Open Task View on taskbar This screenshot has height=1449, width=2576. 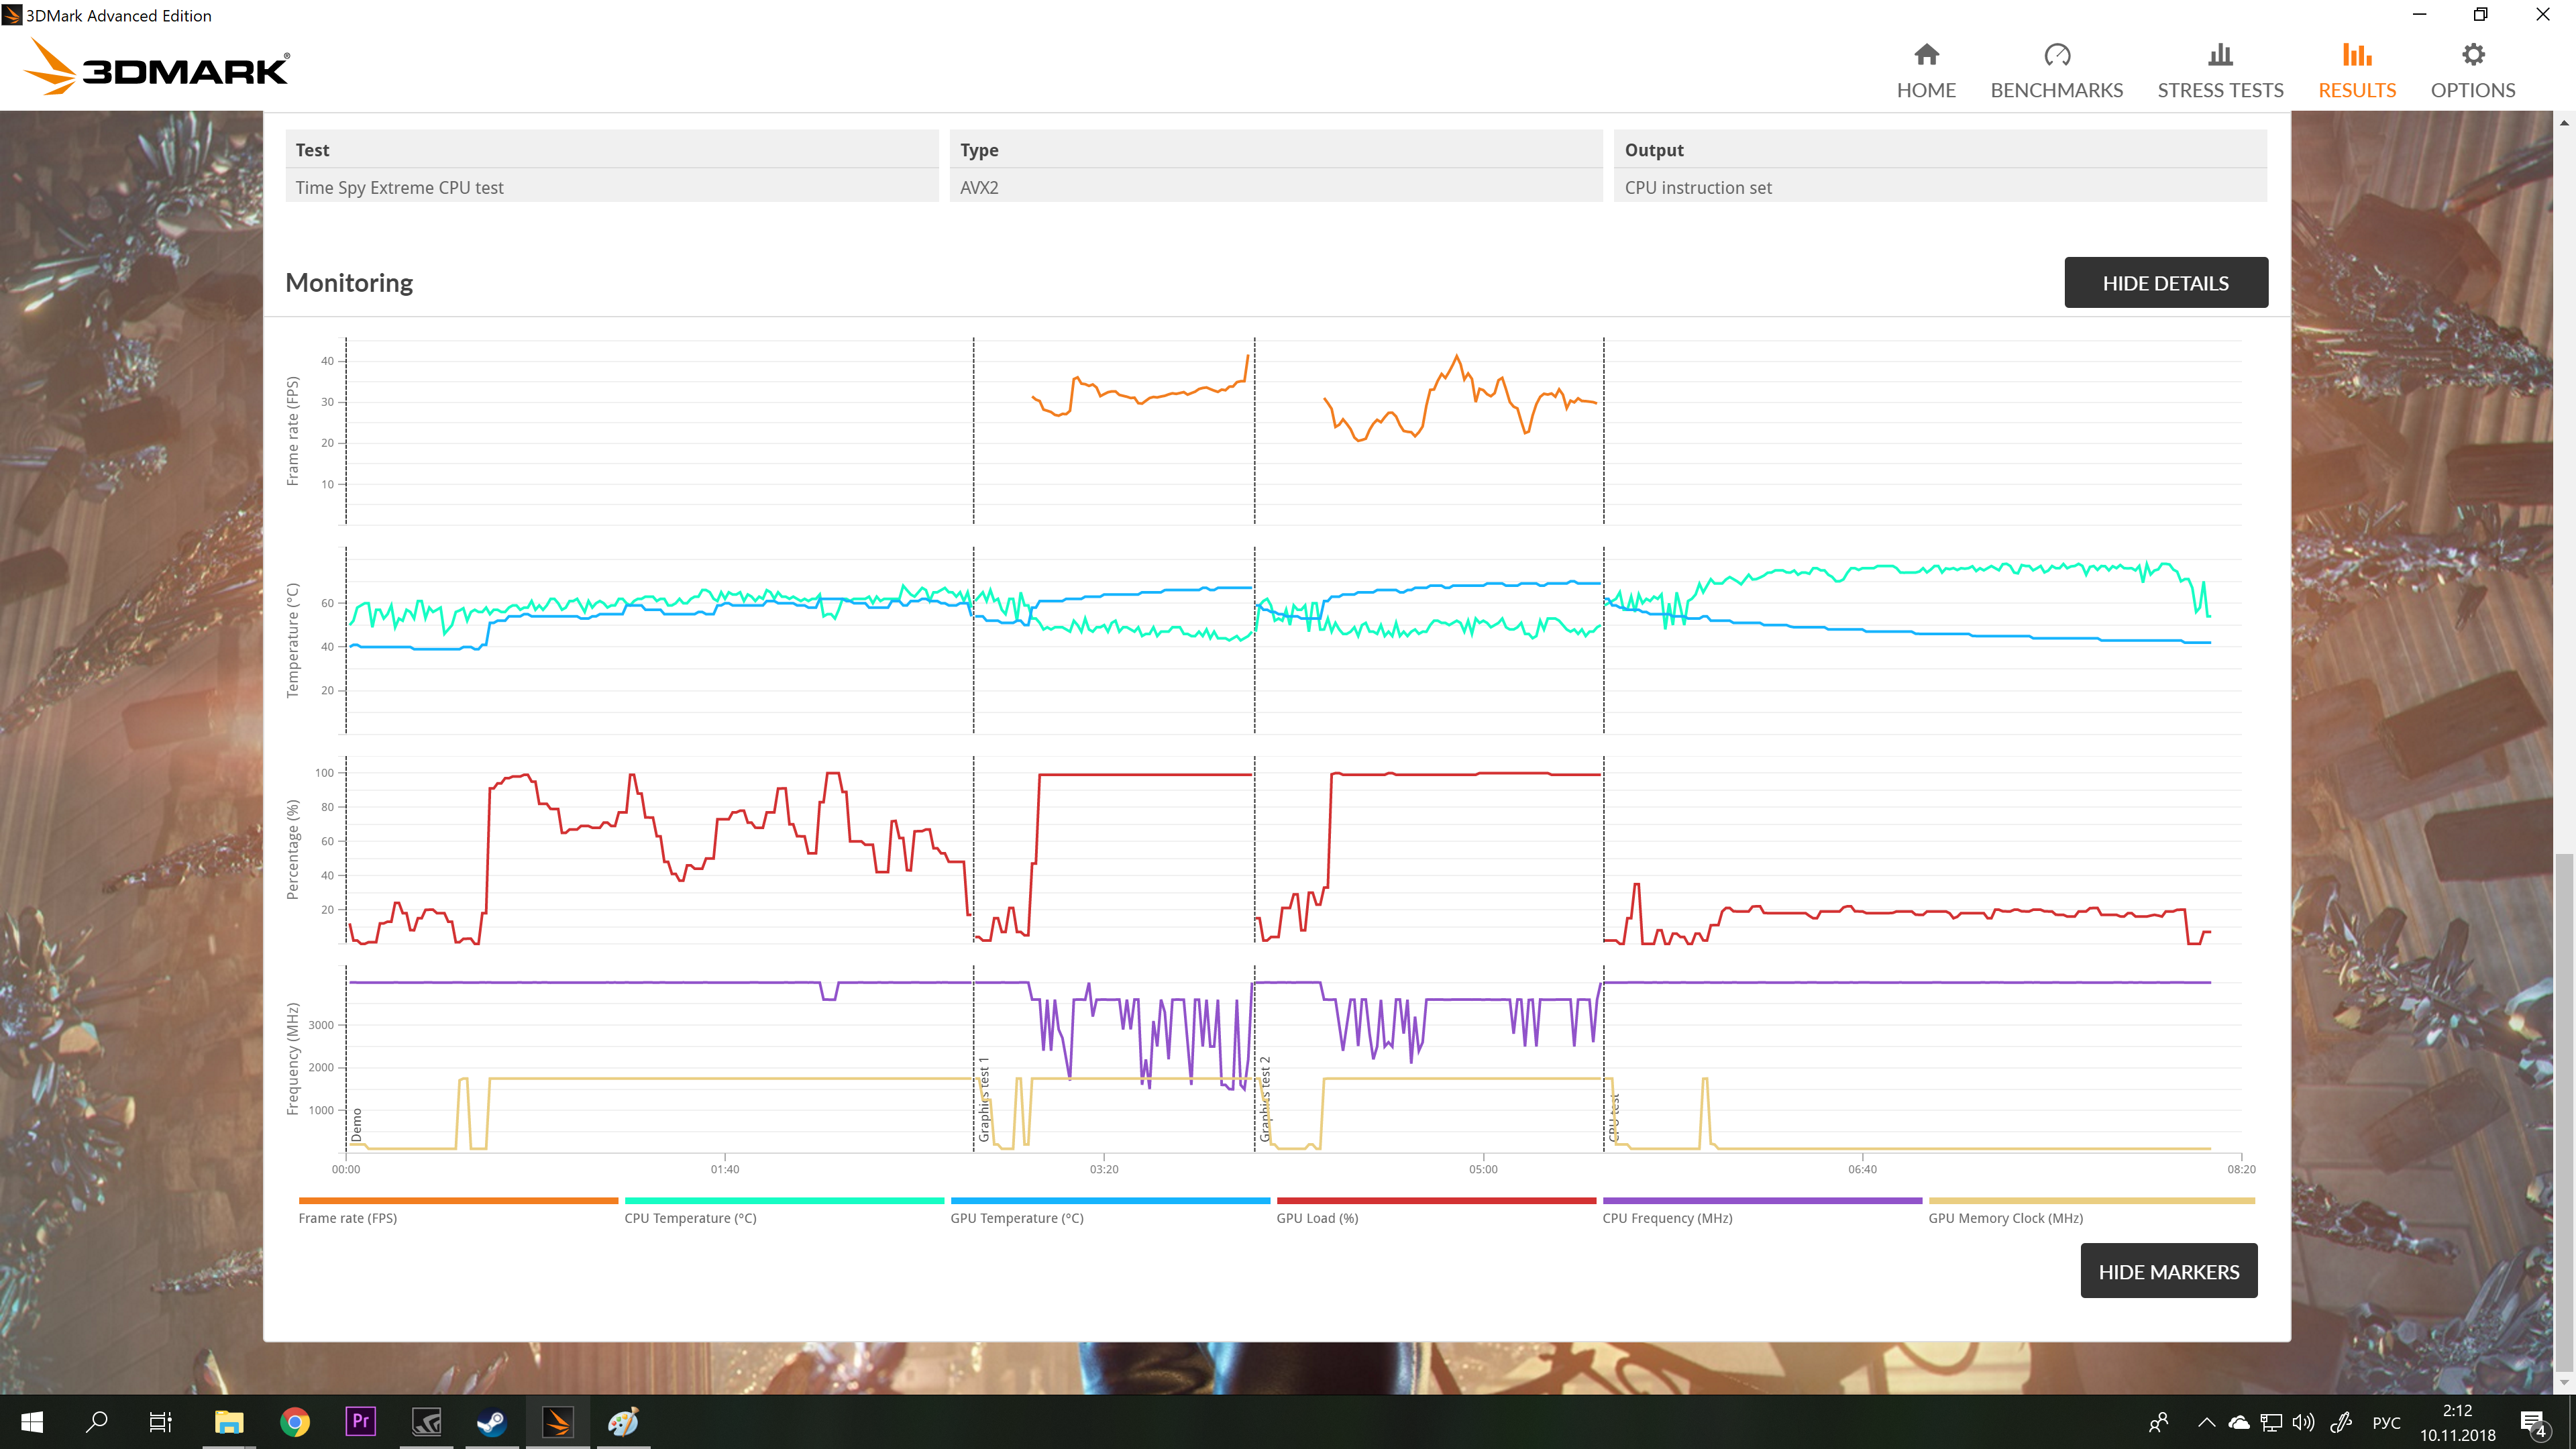(x=160, y=1421)
